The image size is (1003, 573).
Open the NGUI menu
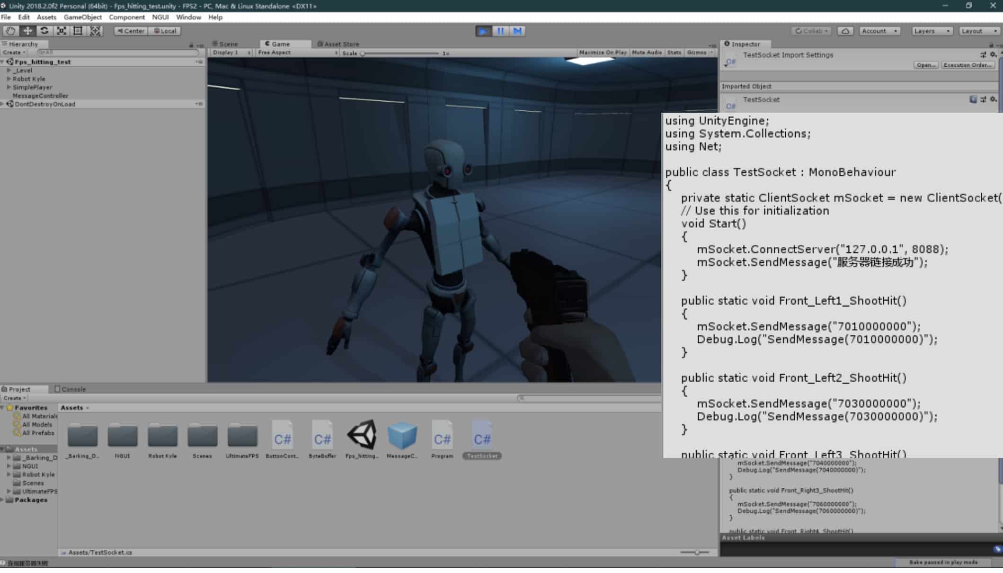pyautogui.click(x=160, y=17)
